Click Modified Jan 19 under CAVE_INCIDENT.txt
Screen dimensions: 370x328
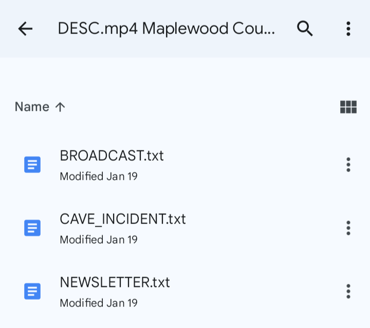tap(99, 240)
